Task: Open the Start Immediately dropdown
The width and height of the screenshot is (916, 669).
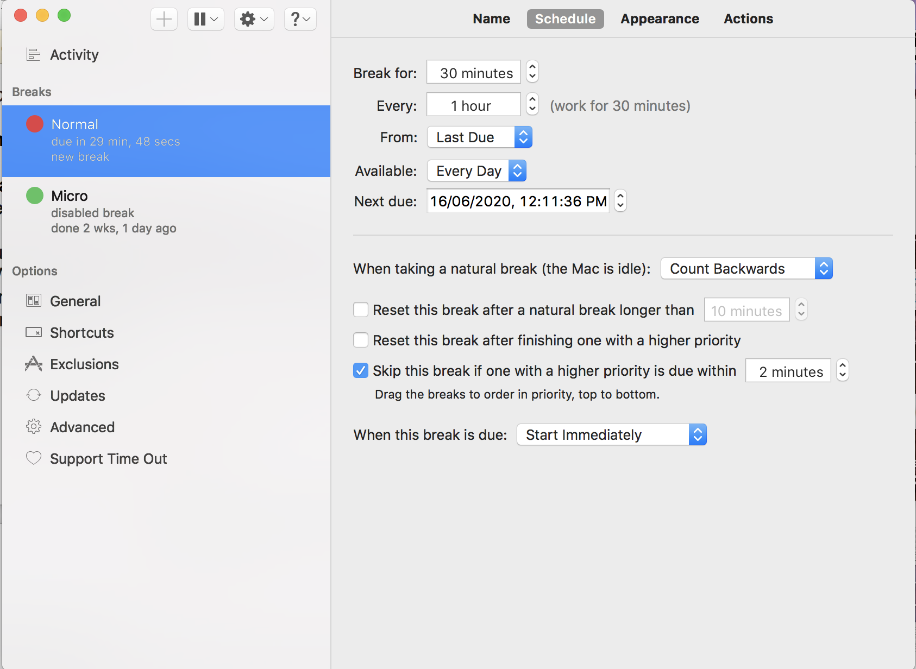Action: (612, 435)
